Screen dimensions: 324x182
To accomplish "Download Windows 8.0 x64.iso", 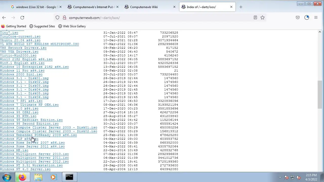I will pos(19,108).
